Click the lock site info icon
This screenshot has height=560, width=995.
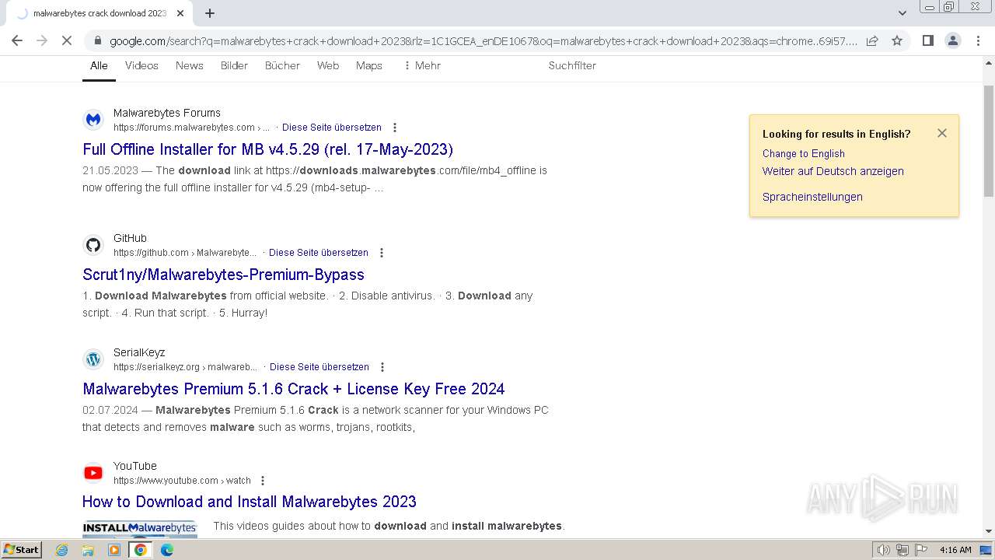point(97,40)
